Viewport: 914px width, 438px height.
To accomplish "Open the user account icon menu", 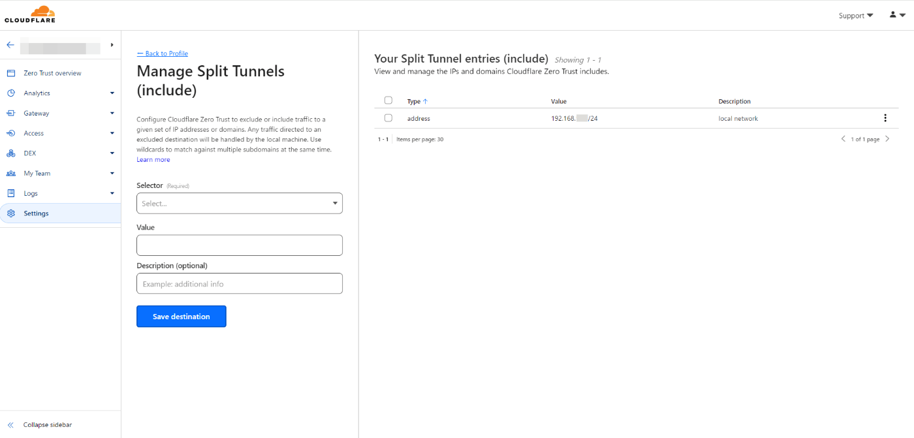I will [898, 15].
